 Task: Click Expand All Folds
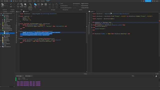coord(84,6)
